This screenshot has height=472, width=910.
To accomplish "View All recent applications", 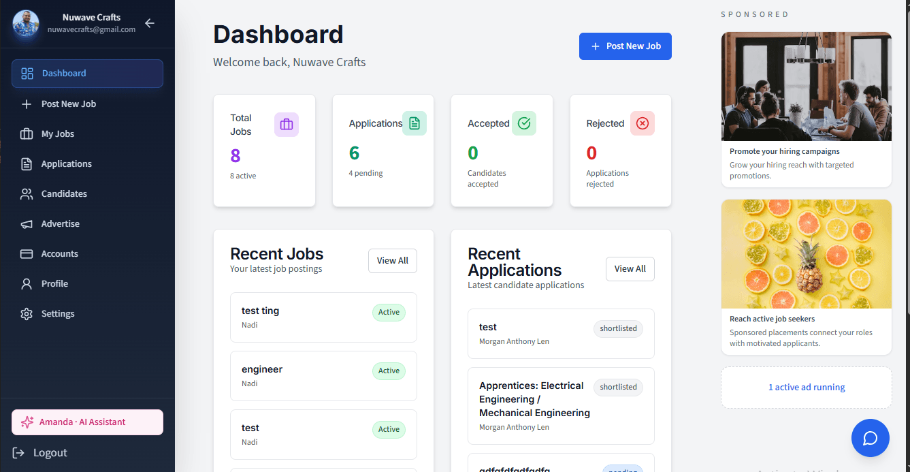I will pos(630,269).
